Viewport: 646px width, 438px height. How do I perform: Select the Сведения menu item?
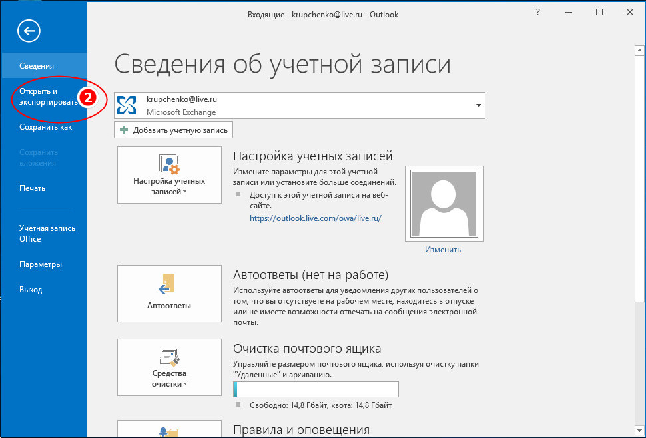coord(37,66)
